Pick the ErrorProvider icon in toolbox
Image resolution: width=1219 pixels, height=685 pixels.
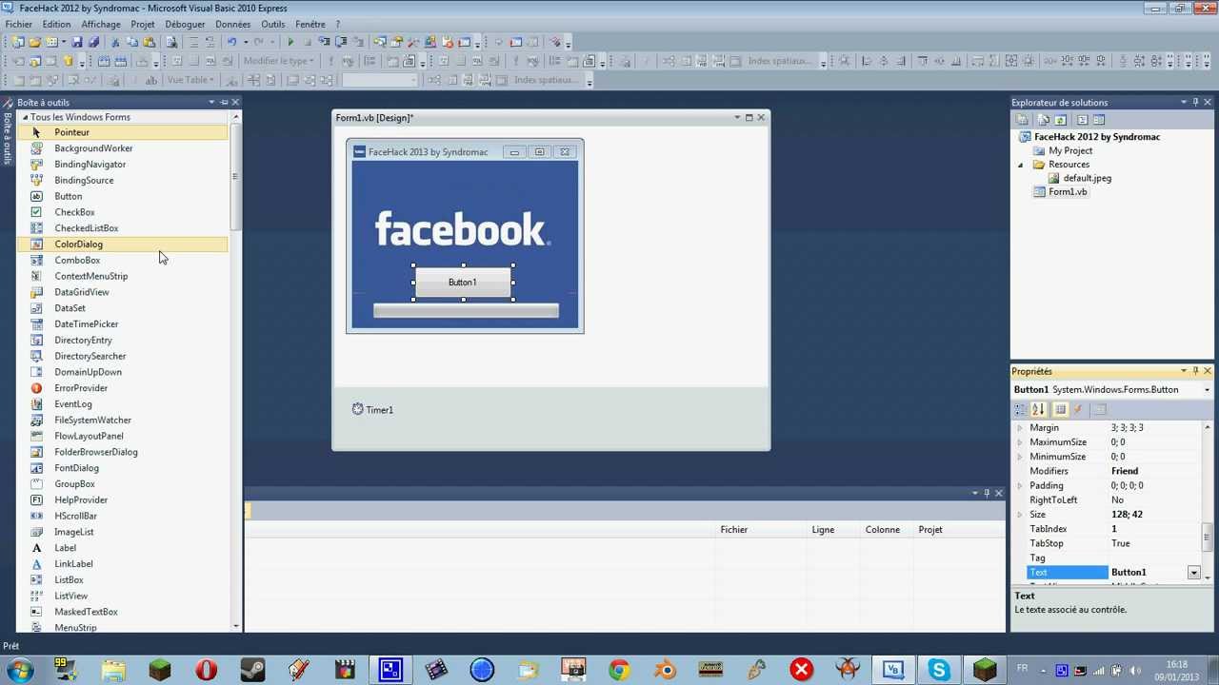pos(36,388)
